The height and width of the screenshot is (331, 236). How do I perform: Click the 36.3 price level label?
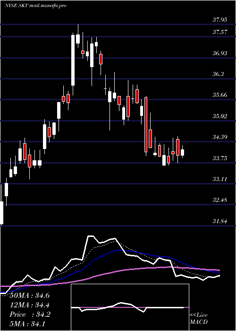(218, 74)
